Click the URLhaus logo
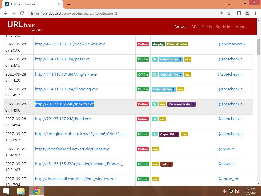The height and width of the screenshot is (196, 261). pyautogui.click(x=25, y=26)
